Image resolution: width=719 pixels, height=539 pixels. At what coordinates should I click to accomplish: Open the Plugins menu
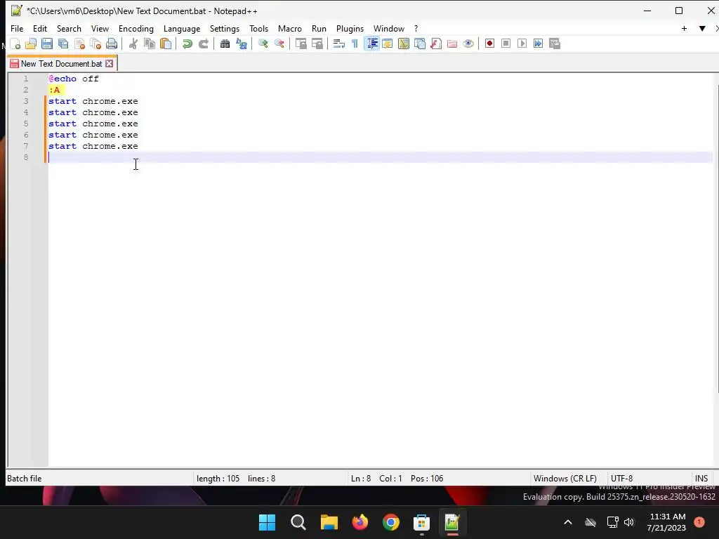pyautogui.click(x=350, y=28)
